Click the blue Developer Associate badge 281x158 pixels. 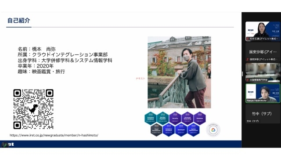[181, 130]
